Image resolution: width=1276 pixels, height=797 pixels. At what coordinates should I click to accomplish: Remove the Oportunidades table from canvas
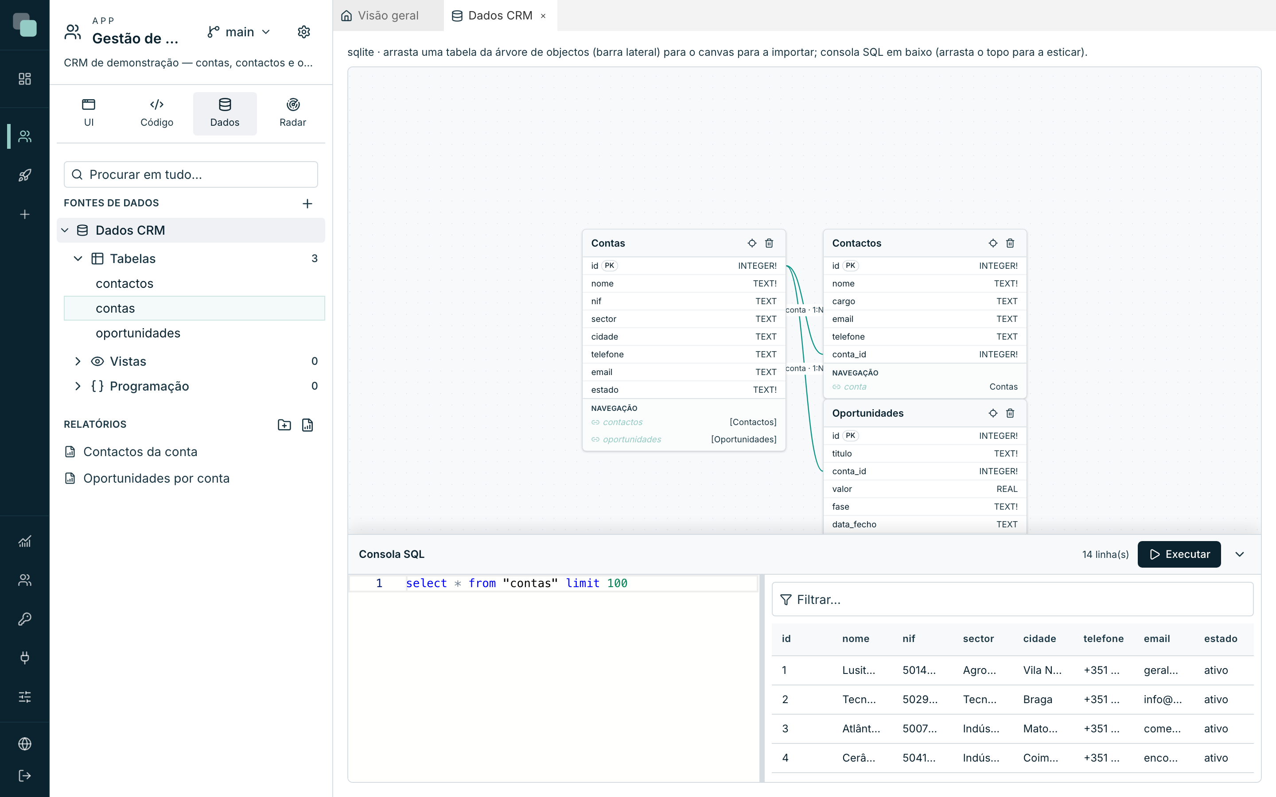1010,413
